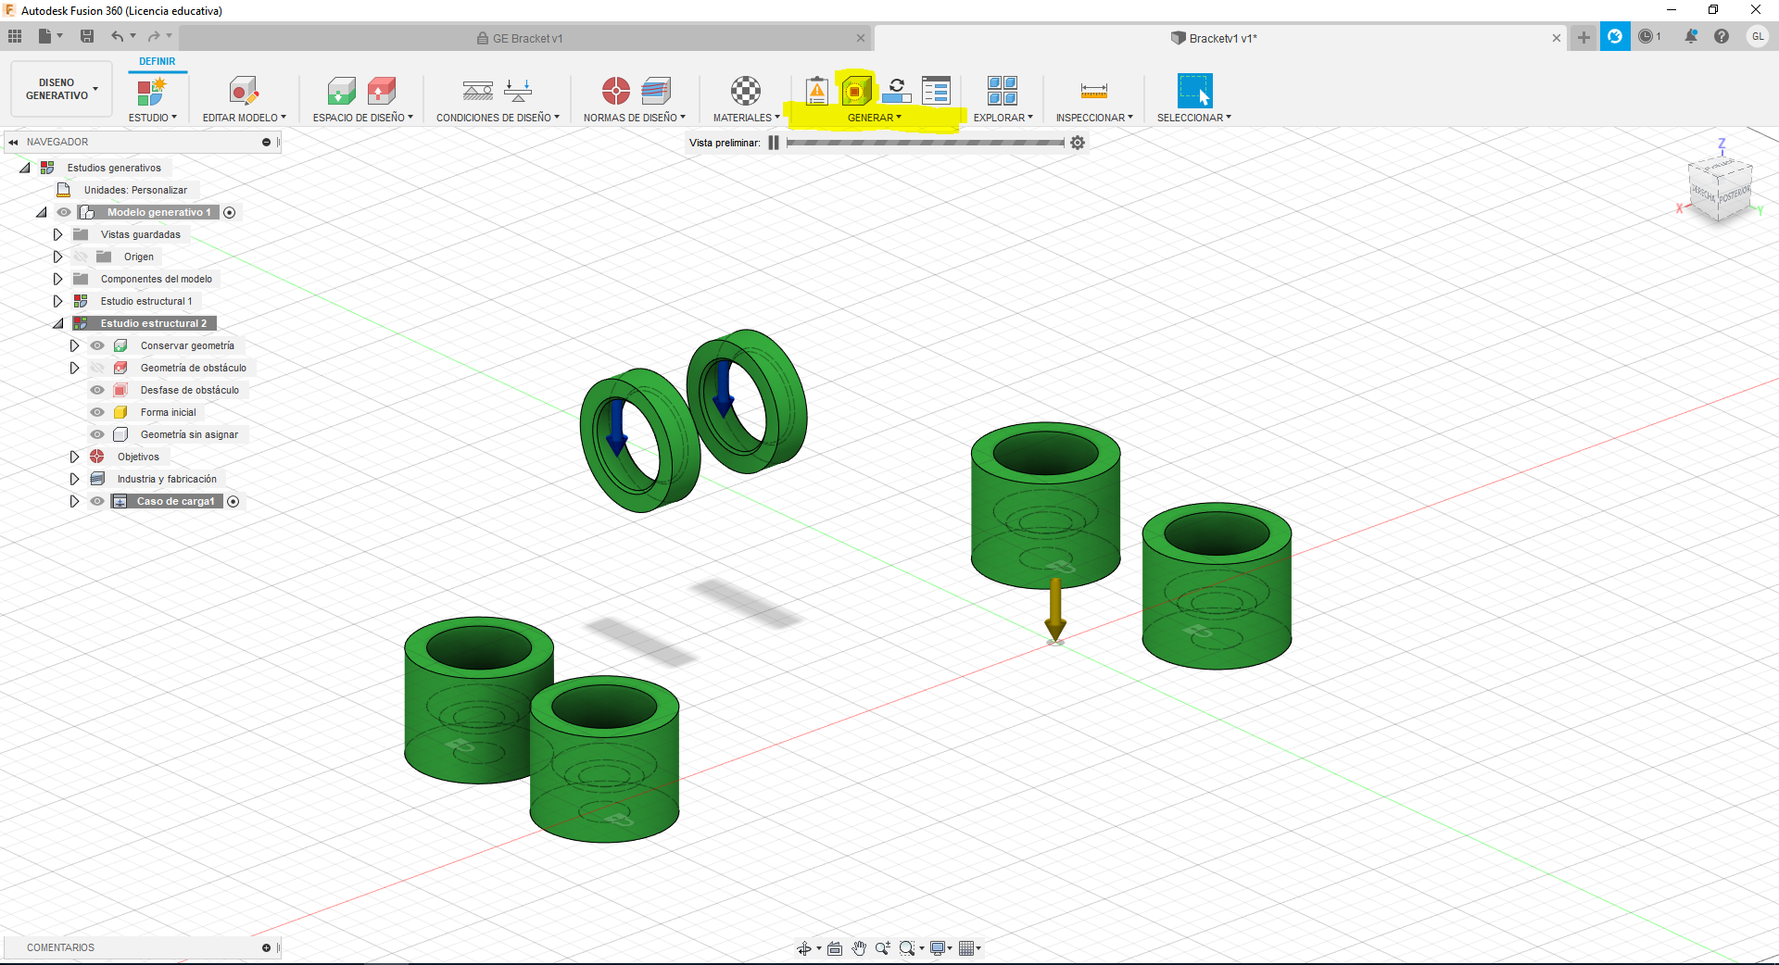Click the Previewer refresh icon
Viewport: 1779px width, 965px height.
pos(896,91)
